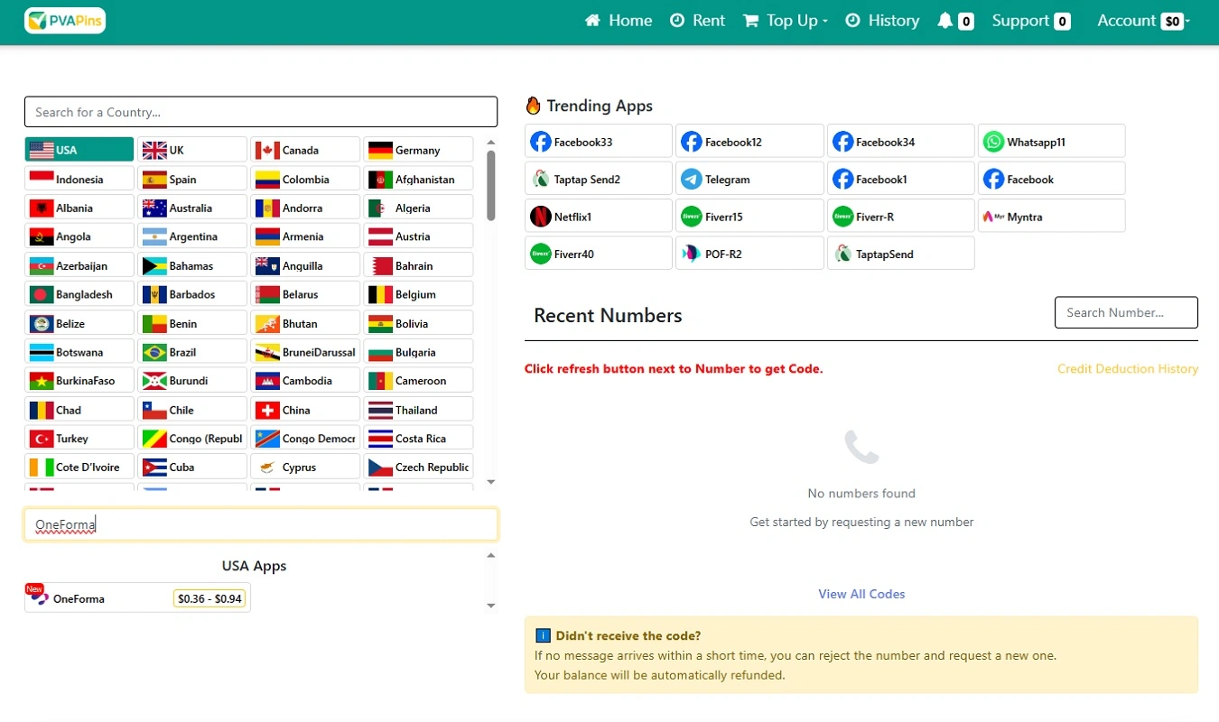Choose Czech Republic country button
Viewport: 1219px width, 722px height.
click(x=419, y=467)
